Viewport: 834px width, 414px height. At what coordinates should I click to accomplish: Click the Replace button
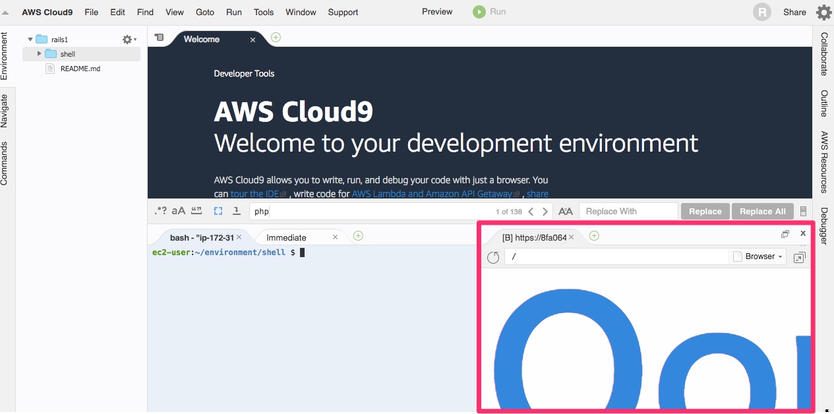[705, 212]
